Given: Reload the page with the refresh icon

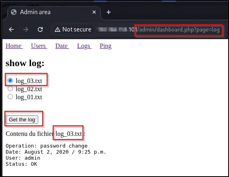Looking at the screenshot, I should 40,29.
